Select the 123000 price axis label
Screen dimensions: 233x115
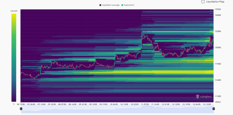coord(218,31)
